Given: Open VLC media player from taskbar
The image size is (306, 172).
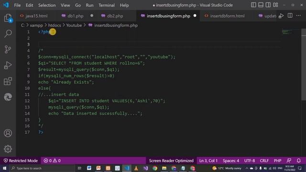Looking at the screenshot, I should coord(136,168).
